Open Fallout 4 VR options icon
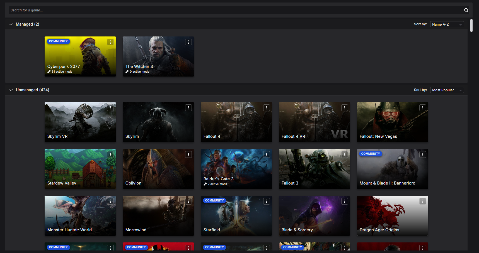The width and height of the screenshot is (479, 253). [345, 108]
